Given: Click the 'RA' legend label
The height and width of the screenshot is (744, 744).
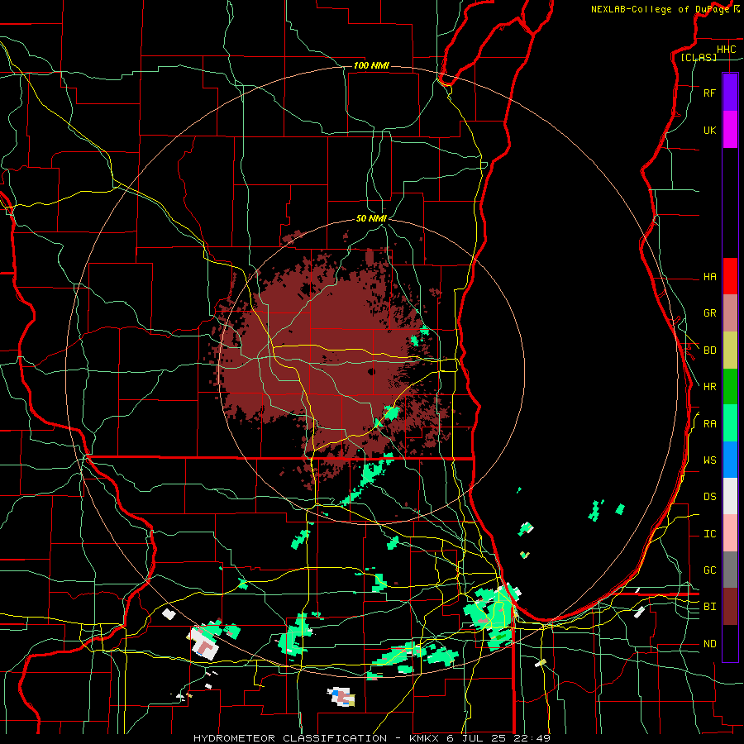Looking at the screenshot, I should pyautogui.click(x=709, y=424).
